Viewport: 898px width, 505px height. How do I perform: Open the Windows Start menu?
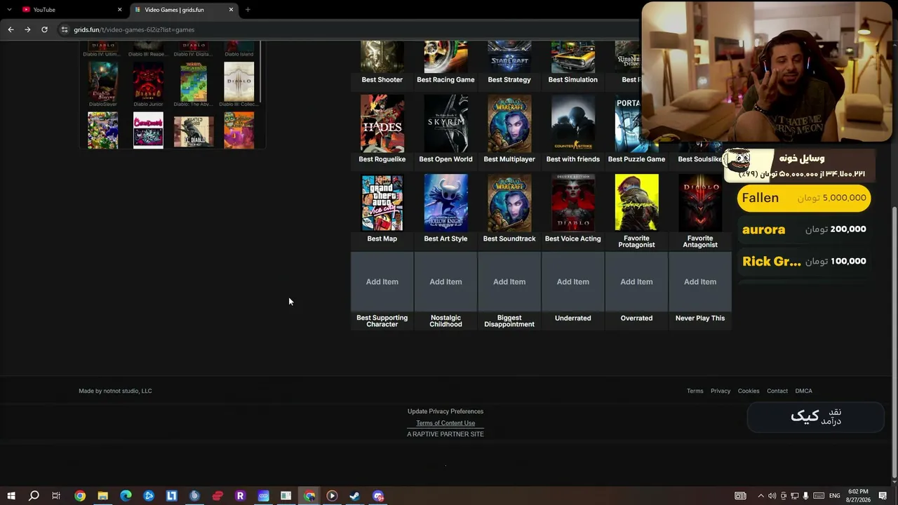point(11,496)
